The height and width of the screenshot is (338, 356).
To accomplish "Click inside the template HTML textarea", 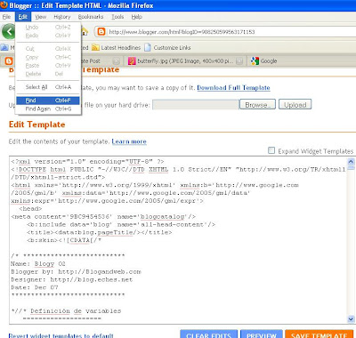I will 178,240.
